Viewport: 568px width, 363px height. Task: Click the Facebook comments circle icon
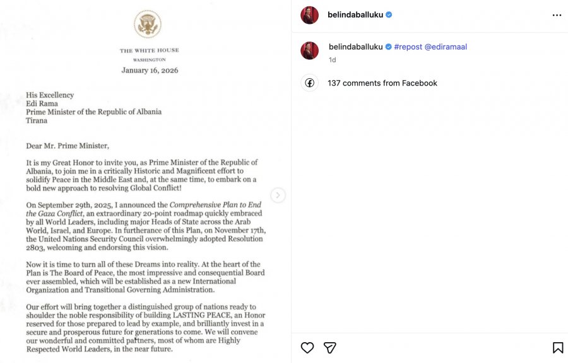click(x=309, y=83)
